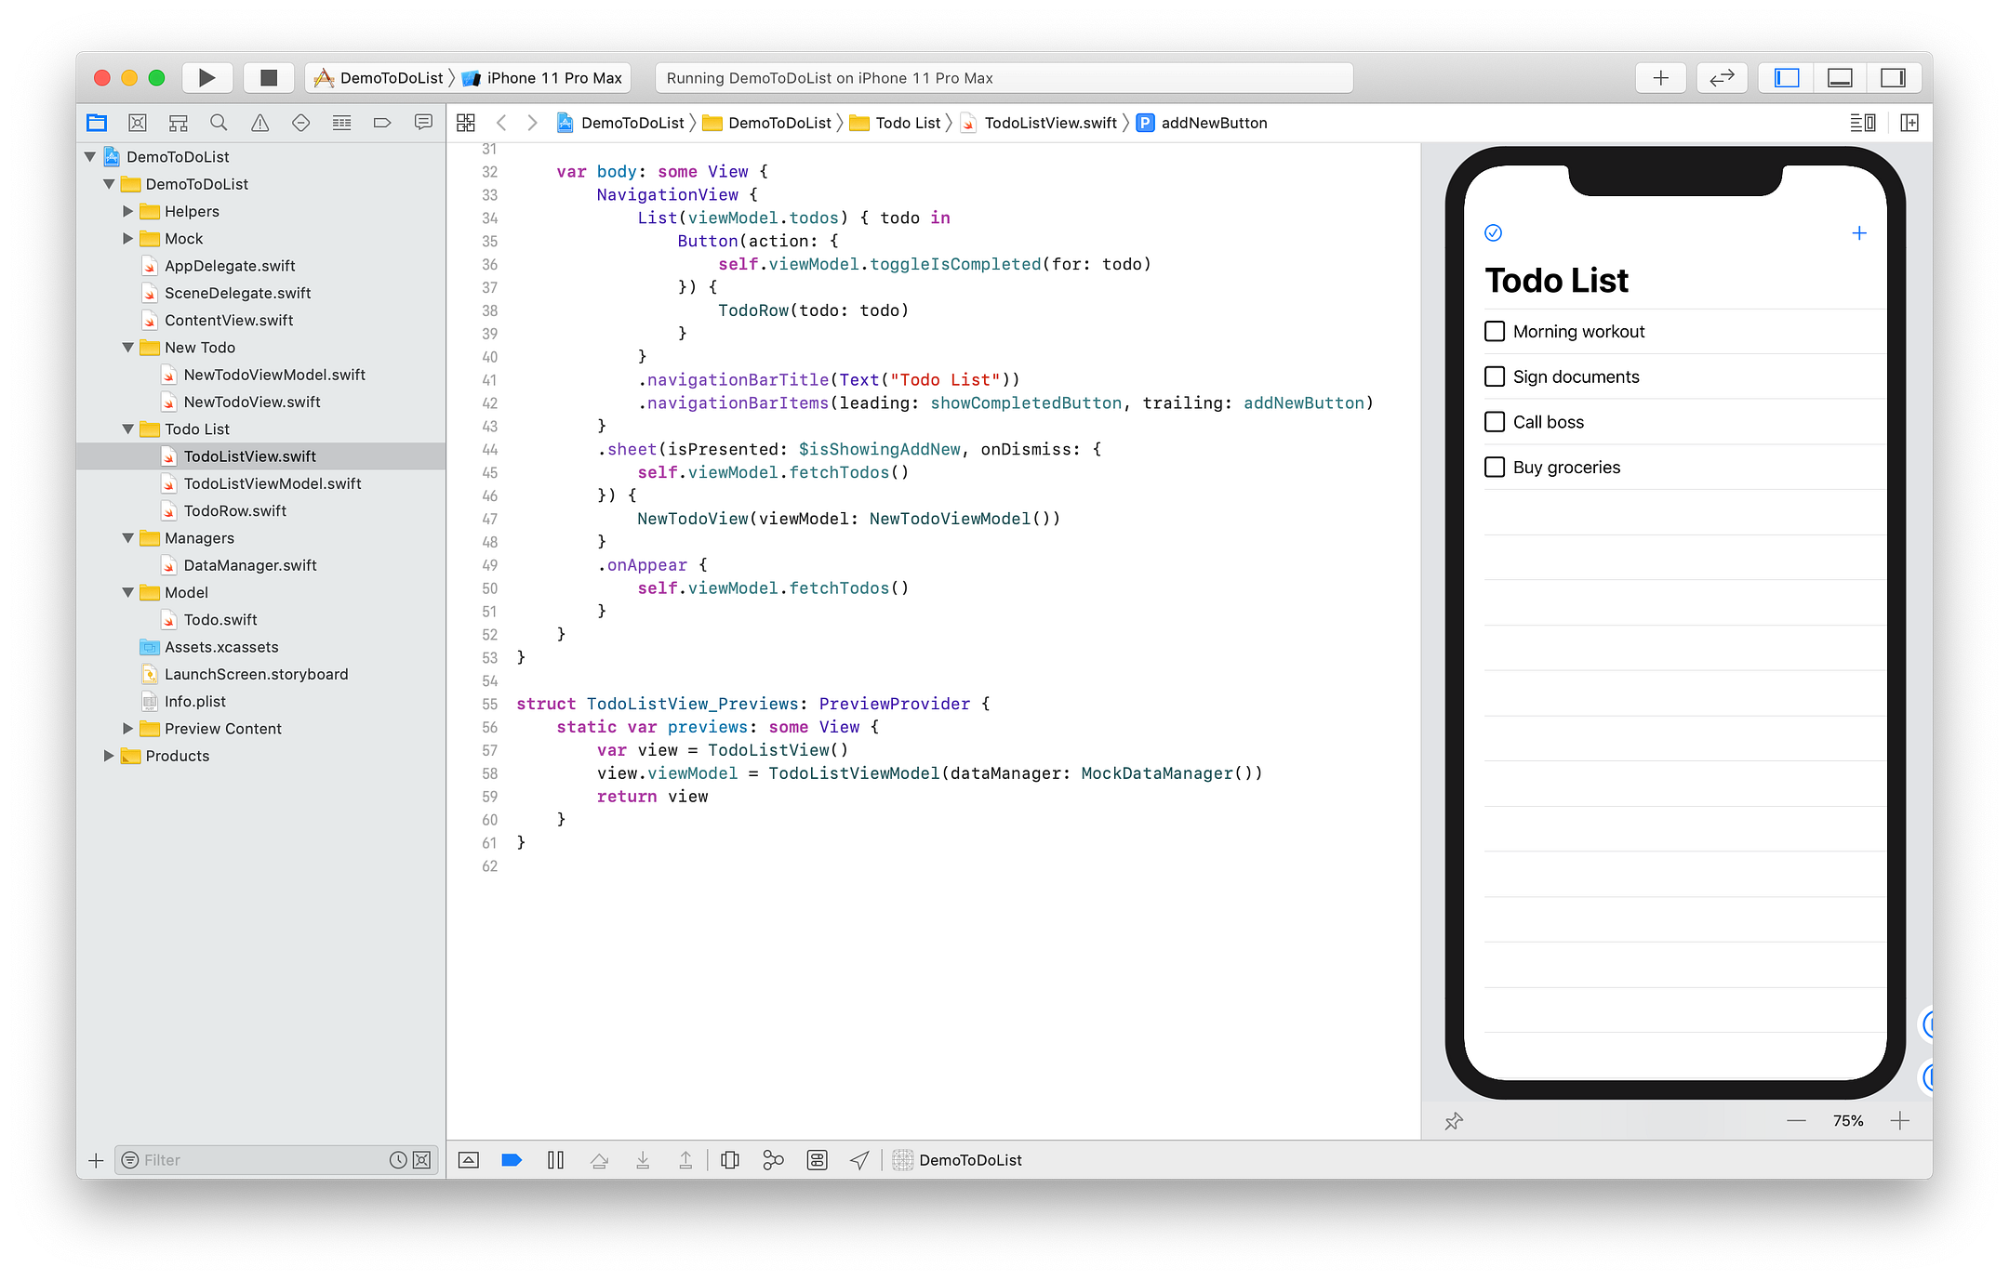This screenshot has height=1280, width=2009.
Task: Click the View Debugger hierarchy icon
Action: (x=729, y=1160)
